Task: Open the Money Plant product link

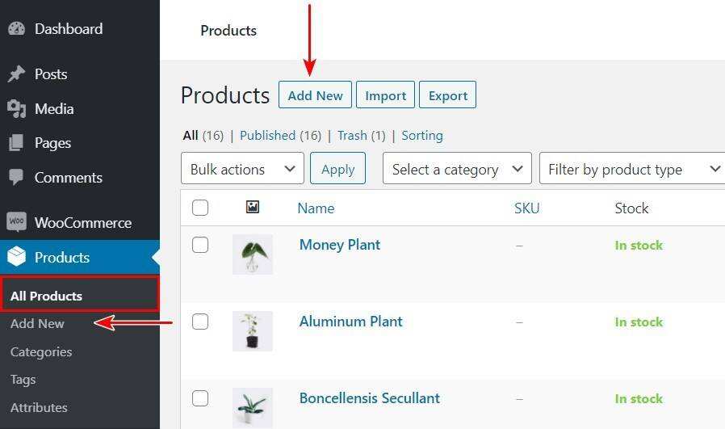Action: (339, 245)
